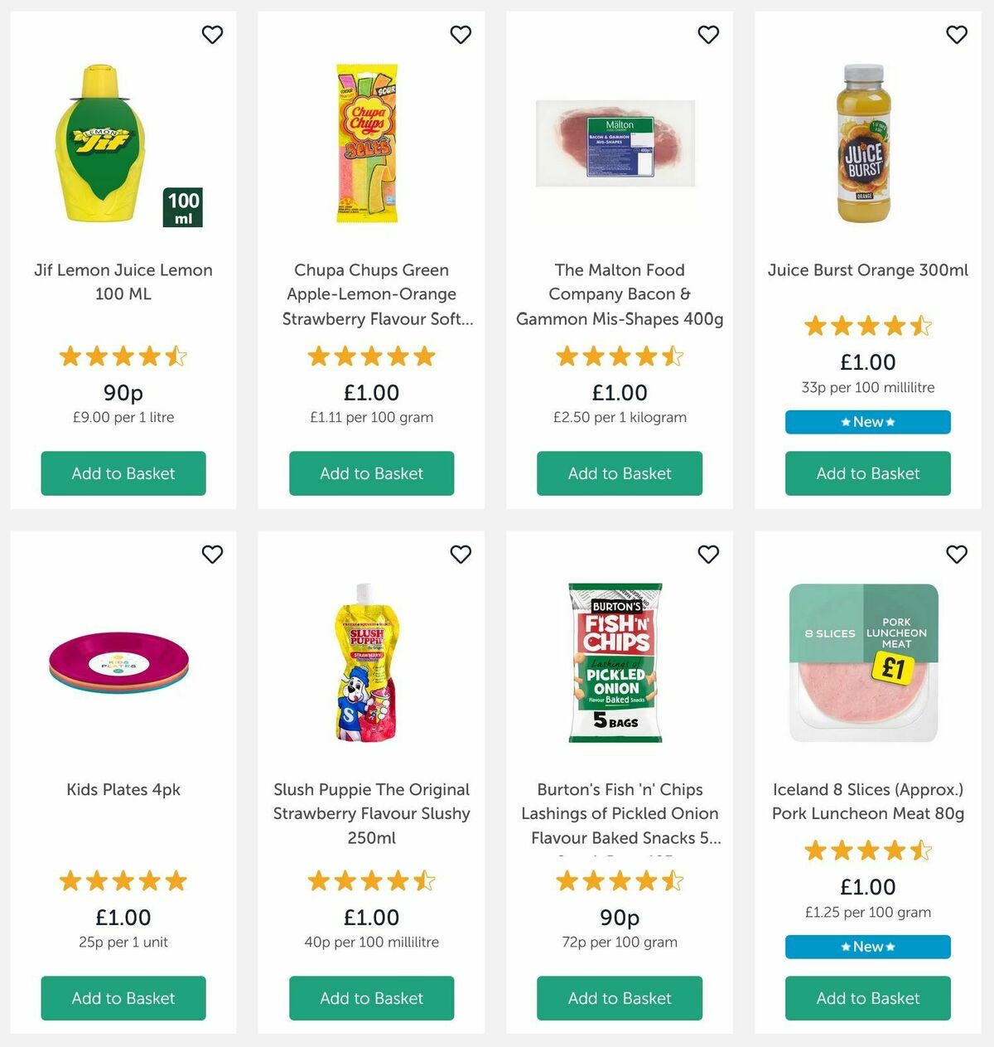The width and height of the screenshot is (994, 1047).
Task: Add Jif Lemon Juice to basket
Action: 123,473
